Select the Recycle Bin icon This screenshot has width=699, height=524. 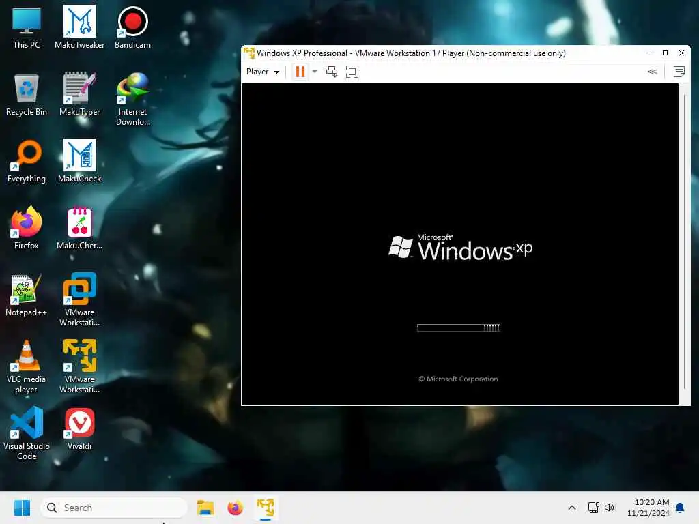pos(27,94)
